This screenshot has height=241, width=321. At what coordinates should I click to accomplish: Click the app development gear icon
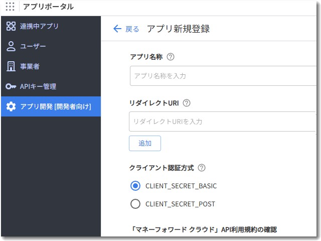11,106
